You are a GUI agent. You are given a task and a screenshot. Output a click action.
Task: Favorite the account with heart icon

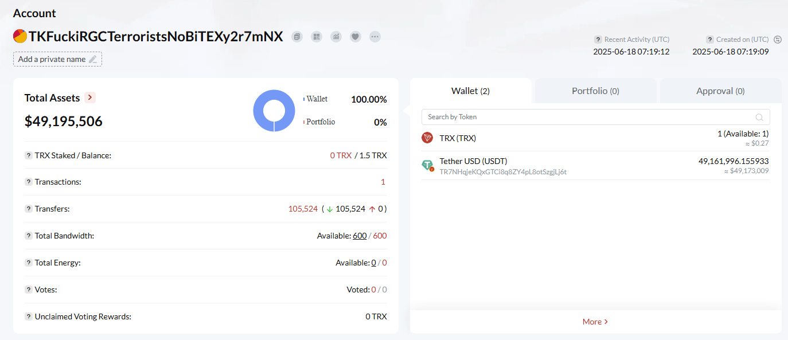pos(356,37)
